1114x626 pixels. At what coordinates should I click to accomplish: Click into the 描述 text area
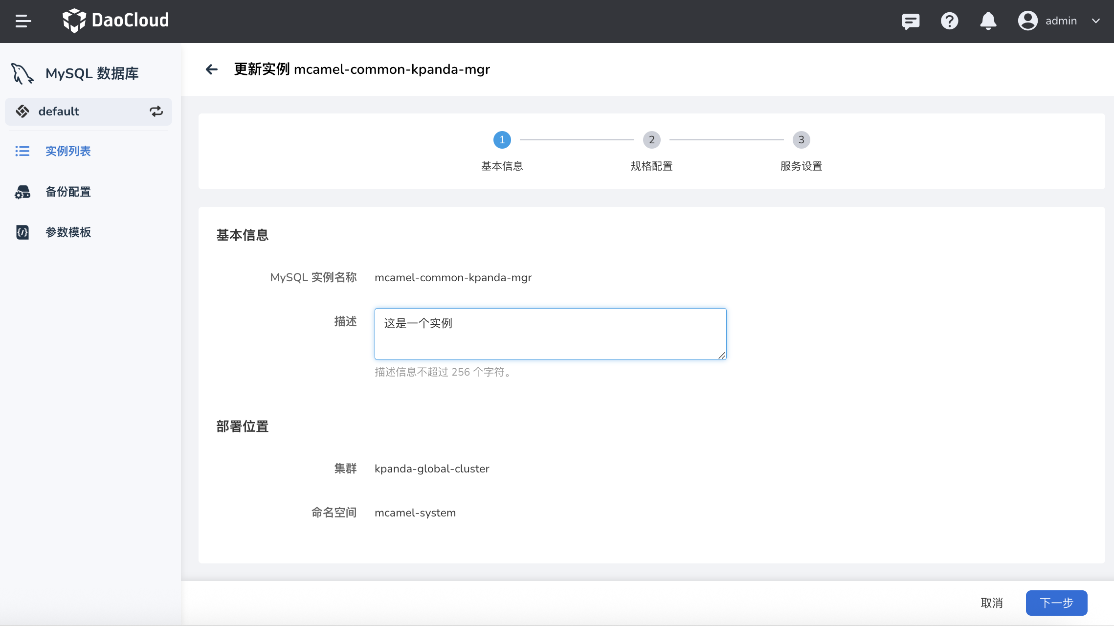[x=550, y=334]
